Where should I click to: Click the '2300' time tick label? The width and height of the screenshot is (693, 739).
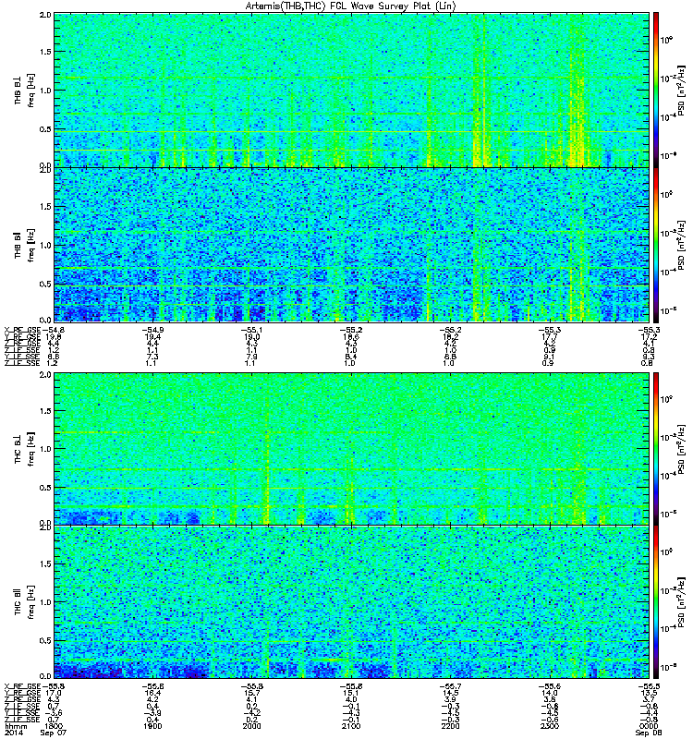[x=549, y=726]
